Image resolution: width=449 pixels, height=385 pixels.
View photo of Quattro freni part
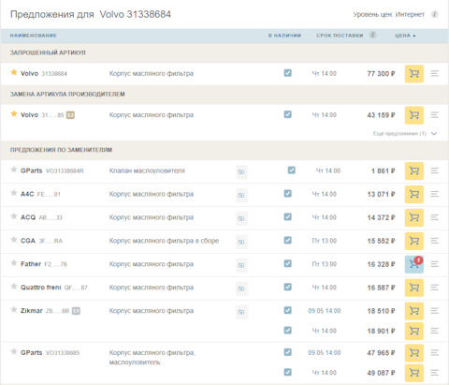(241, 289)
